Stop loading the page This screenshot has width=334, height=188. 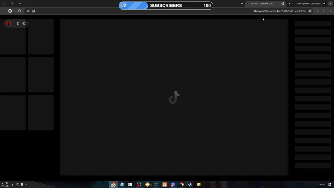(318, 11)
